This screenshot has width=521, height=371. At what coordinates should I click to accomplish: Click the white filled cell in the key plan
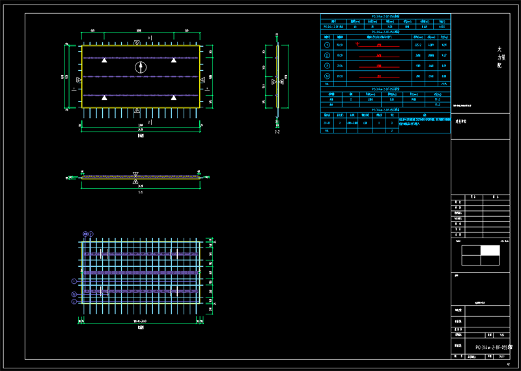coord(490,251)
